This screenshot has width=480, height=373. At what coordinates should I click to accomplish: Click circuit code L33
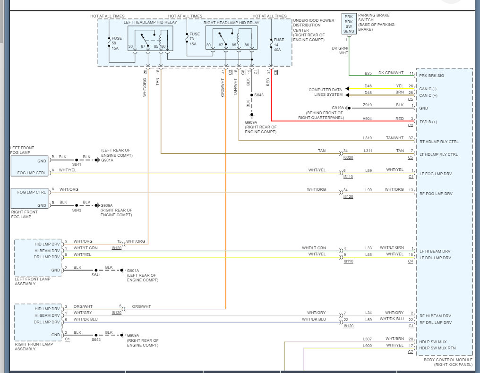368,248
